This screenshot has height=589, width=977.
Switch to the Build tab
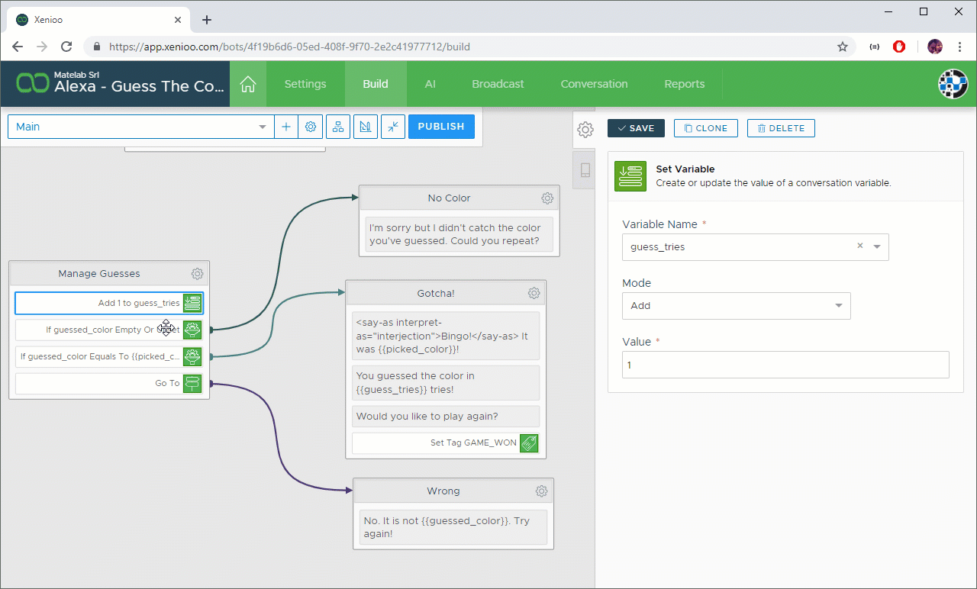376,84
